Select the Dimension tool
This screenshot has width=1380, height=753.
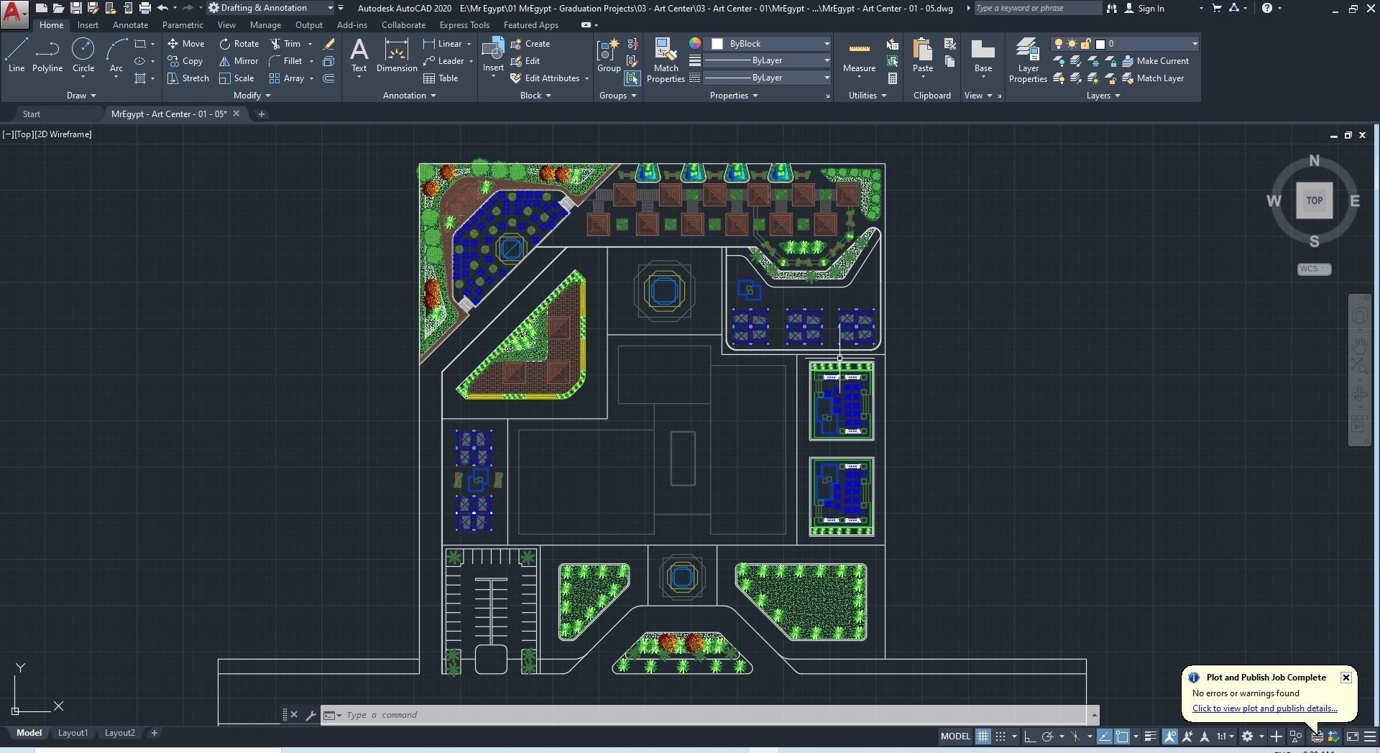tap(397, 56)
